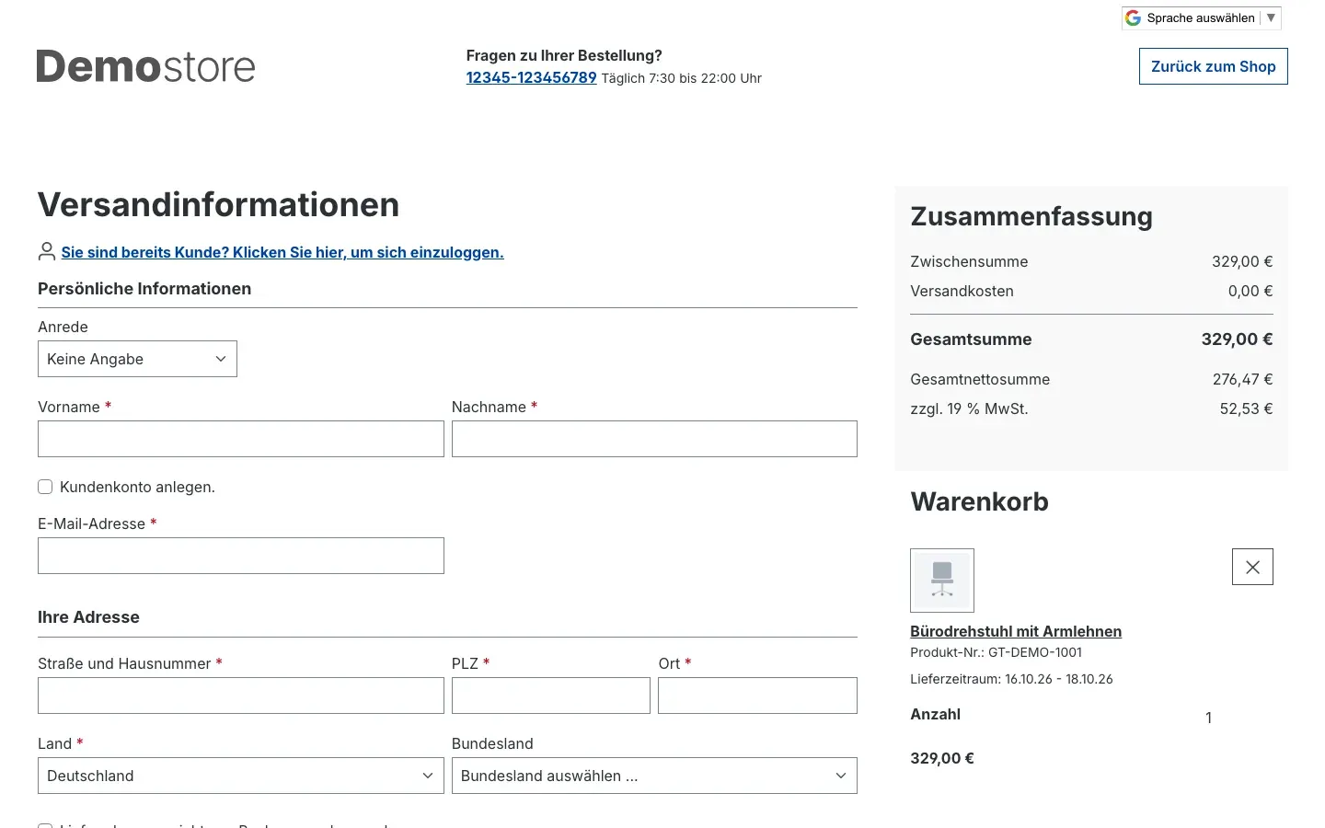Click the Straße und Hausnummer field
The height and width of the screenshot is (828, 1325).
tap(240, 696)
